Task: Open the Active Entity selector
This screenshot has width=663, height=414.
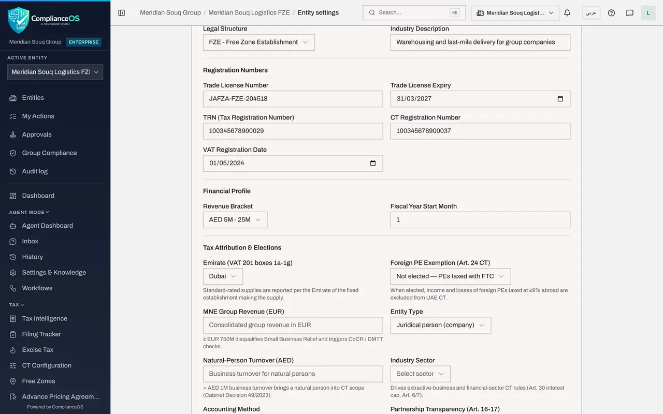Action: 55,72
